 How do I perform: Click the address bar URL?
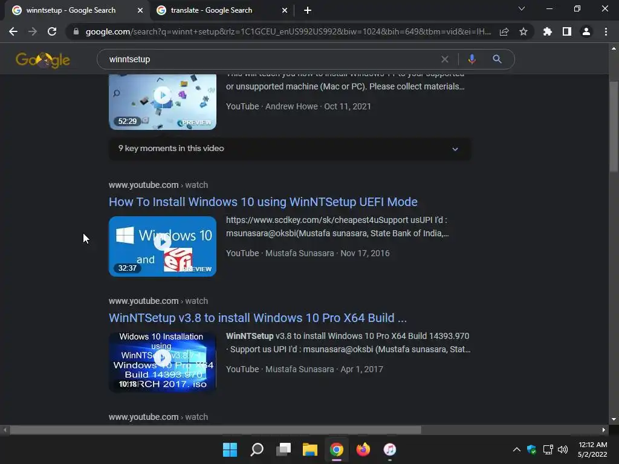point(288,31)
